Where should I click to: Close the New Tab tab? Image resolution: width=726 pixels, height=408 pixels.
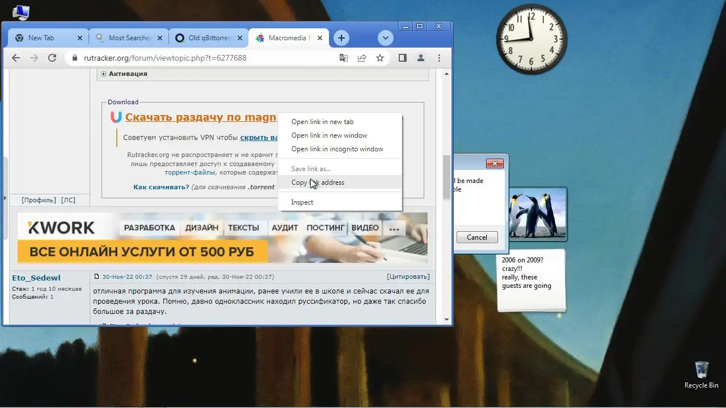click(x=79, y=38)
